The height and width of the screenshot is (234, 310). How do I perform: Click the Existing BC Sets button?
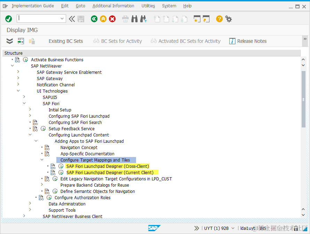point(66,41)
